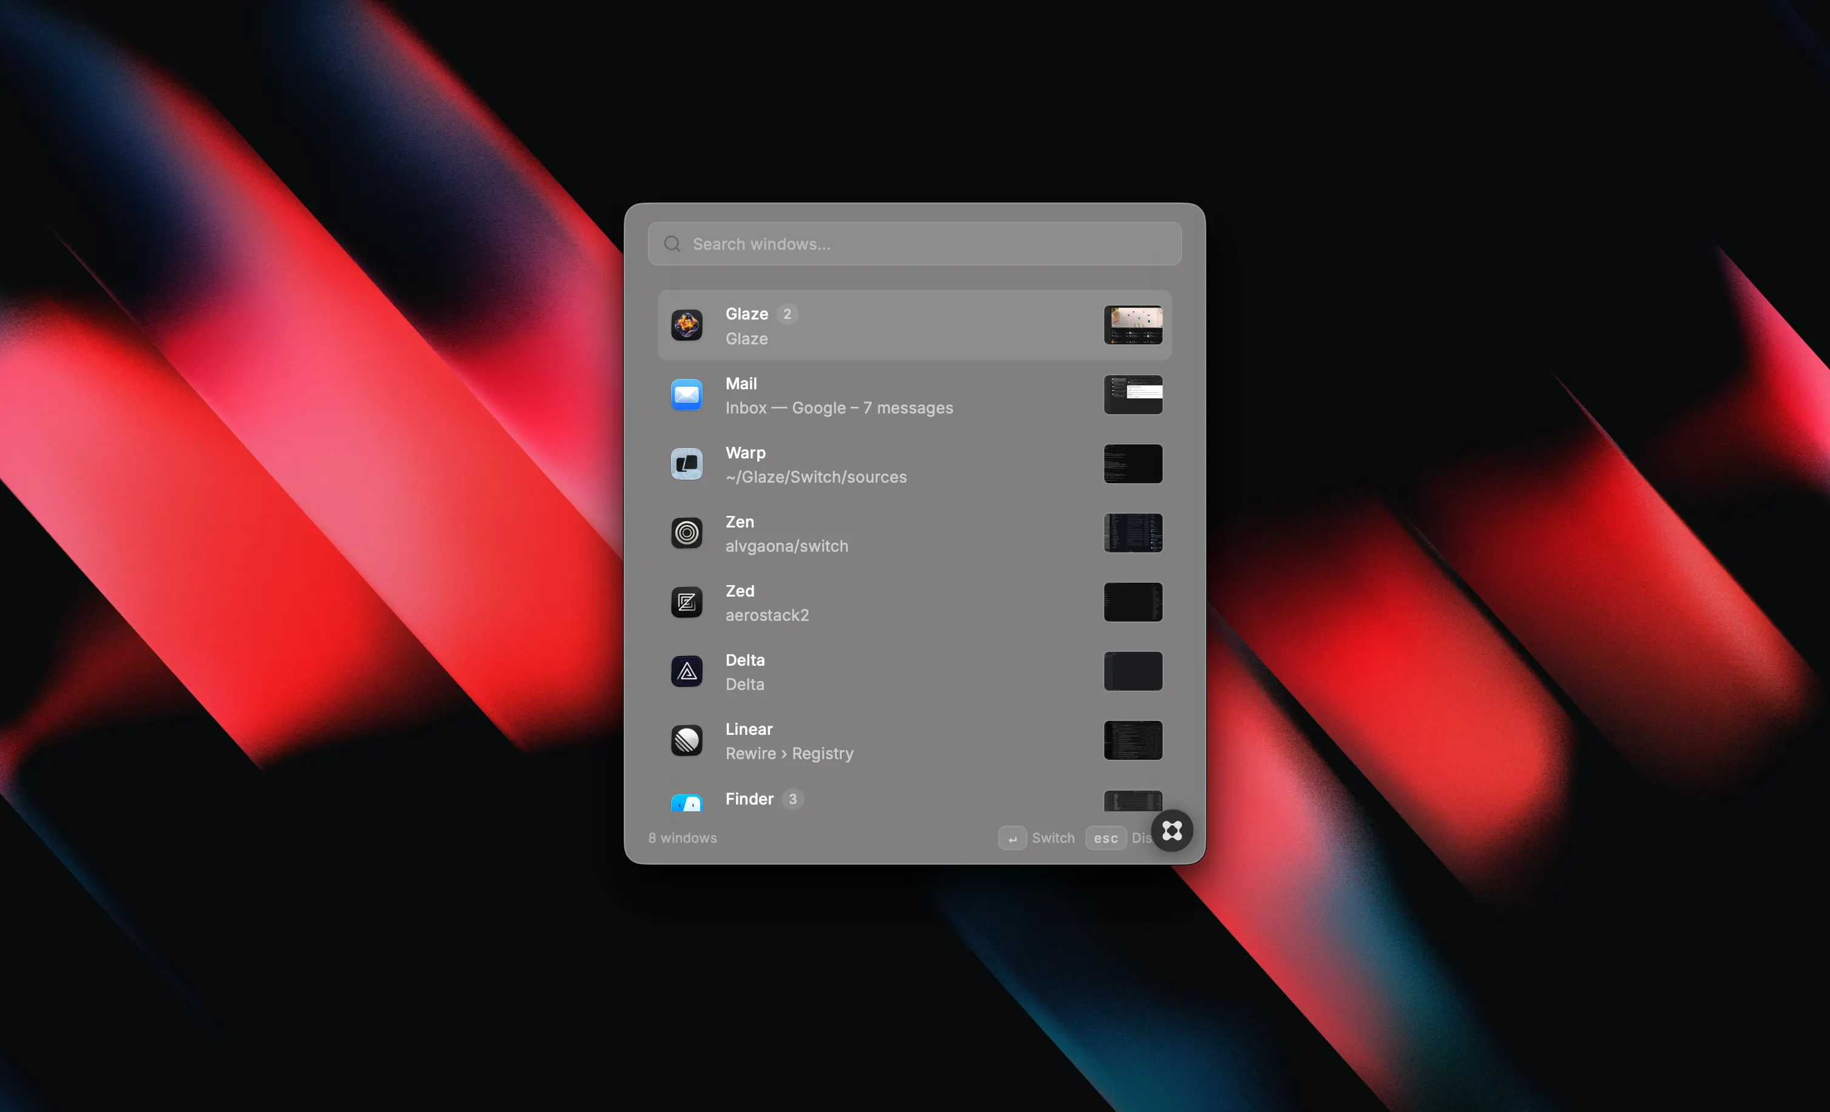The image size is (1830, 1112).
Task: Click the round four-petal floating button
Action: pos(1172,830)
